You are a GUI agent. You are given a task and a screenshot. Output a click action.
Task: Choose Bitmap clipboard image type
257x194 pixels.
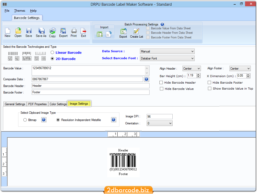(25, 120)
